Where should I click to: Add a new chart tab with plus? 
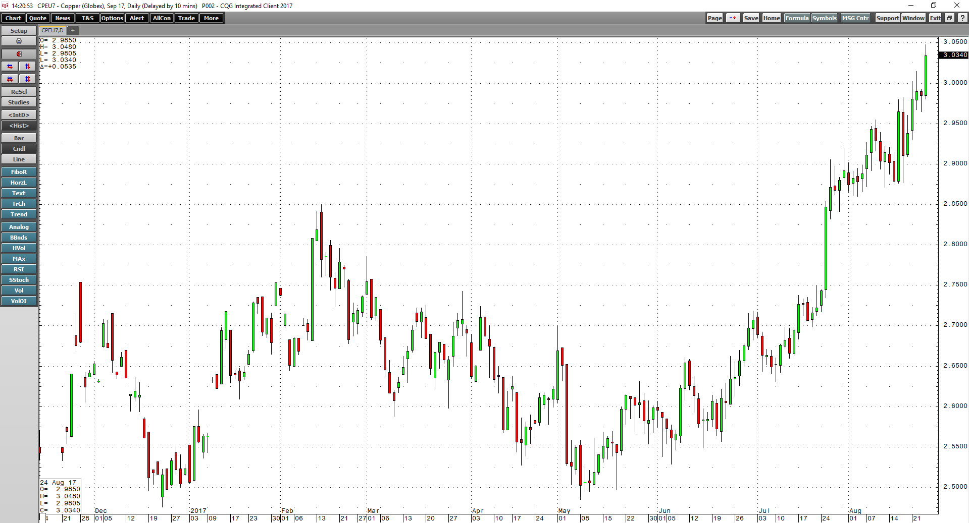tap(73, 31)
